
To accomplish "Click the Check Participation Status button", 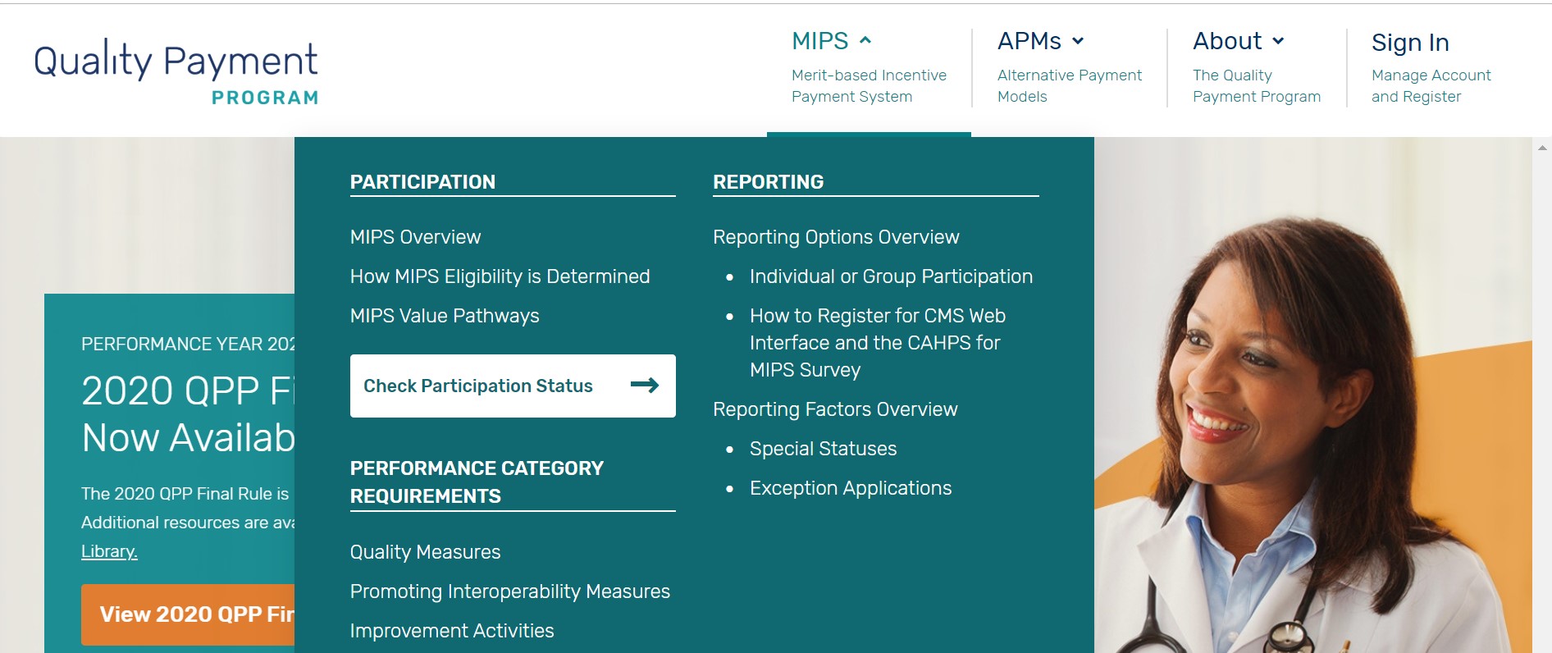I will (478, 386).
